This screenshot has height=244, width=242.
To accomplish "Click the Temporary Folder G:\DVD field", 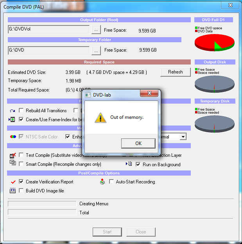I will click(x=49, y=50).
